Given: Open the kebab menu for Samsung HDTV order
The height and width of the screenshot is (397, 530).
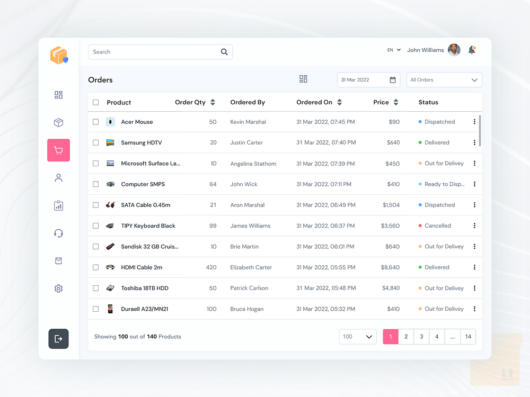Looking at the screenshot, I should coord(474,142).
